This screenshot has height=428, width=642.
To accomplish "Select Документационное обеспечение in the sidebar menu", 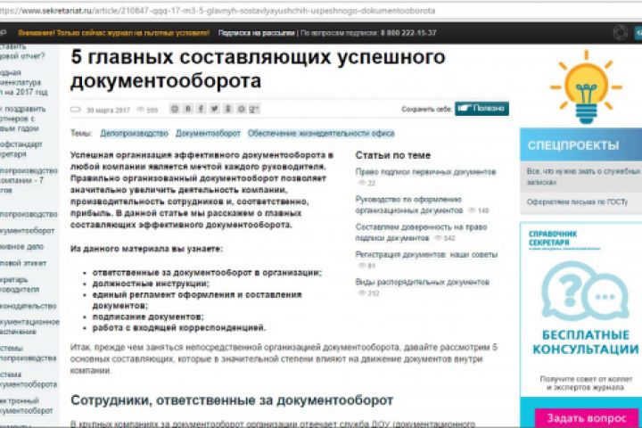I will [29, 327].
